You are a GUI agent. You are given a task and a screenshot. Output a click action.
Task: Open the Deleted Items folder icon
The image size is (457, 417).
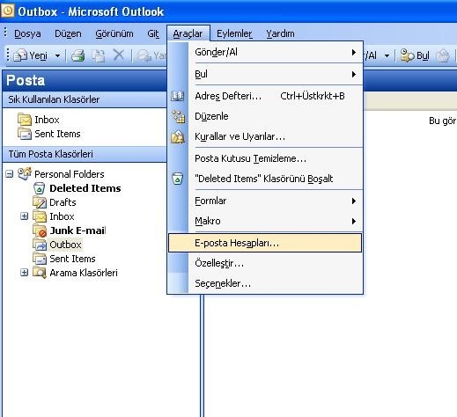tap(39, 188)
